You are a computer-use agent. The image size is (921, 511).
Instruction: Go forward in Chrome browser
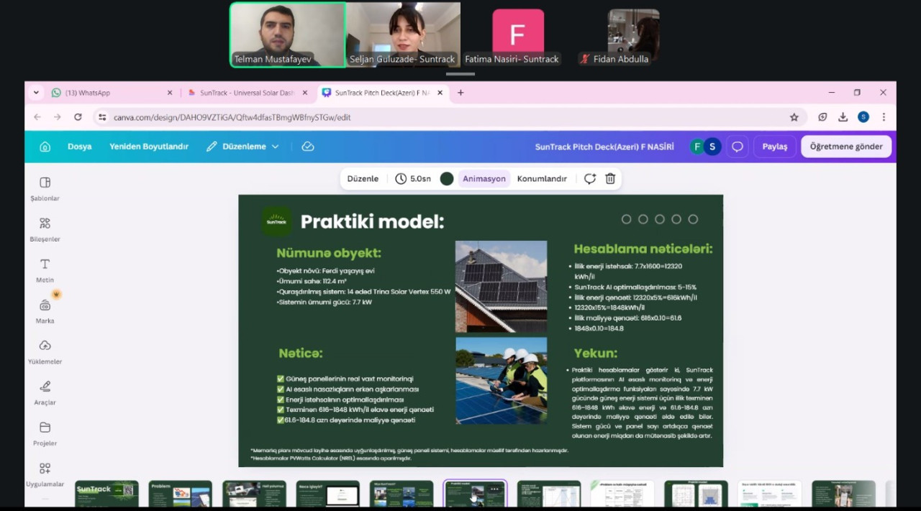click(x=58, y=117)
